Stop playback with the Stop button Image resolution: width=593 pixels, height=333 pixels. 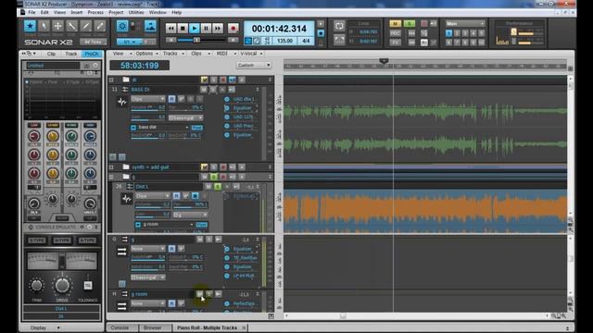pos(183,29)
